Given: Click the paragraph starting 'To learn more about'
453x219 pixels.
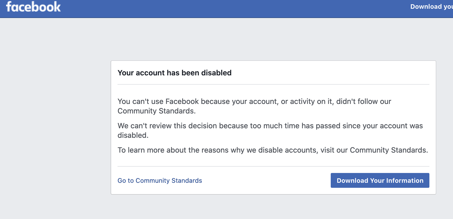Looking at the screenshot, I should pos(273,150).
